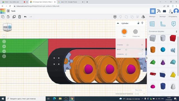Switch to 3D design grid view

153,11
